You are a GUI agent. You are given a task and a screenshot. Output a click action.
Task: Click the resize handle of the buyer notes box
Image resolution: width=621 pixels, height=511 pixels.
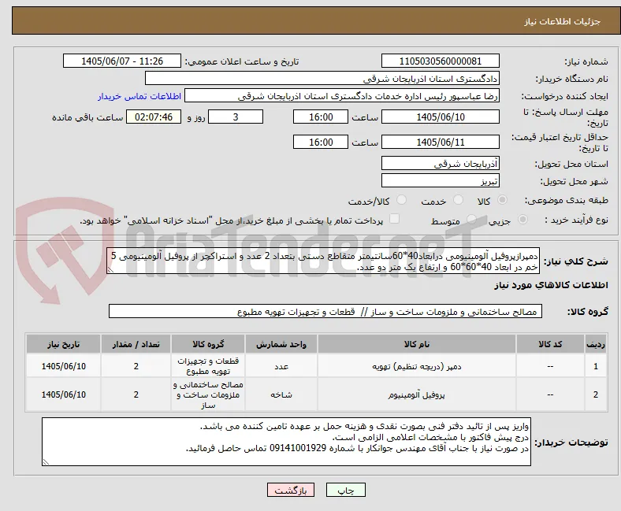point(46,461)
